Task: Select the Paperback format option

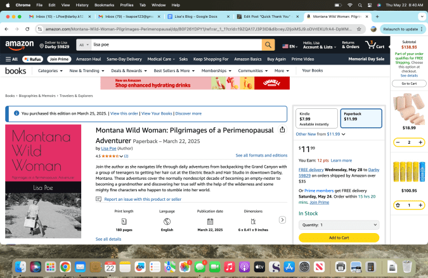Action: pos(361,118)
